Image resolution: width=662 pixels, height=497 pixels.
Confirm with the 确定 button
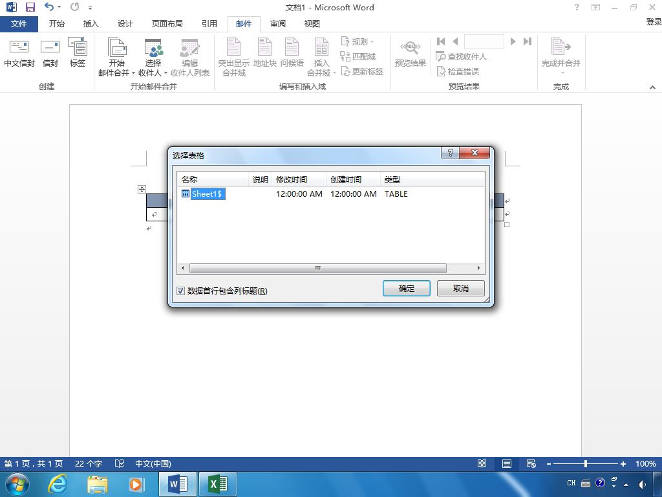[x=407, y=288]
